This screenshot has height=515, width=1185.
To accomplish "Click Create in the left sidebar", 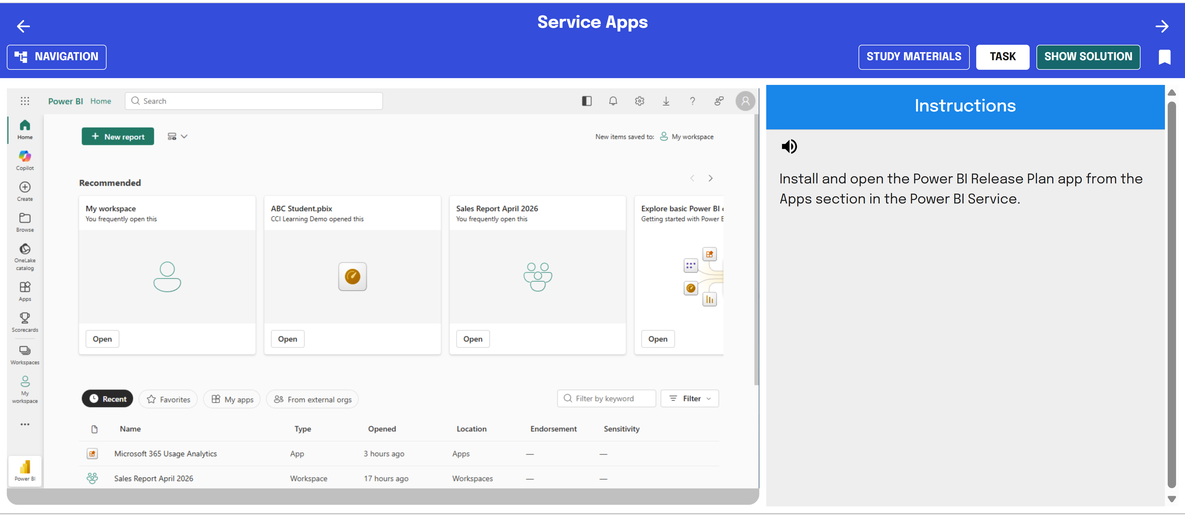I will coord(25,191).
